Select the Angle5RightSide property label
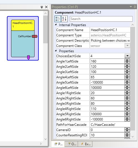The image size is (138, 148). point(68,114)
